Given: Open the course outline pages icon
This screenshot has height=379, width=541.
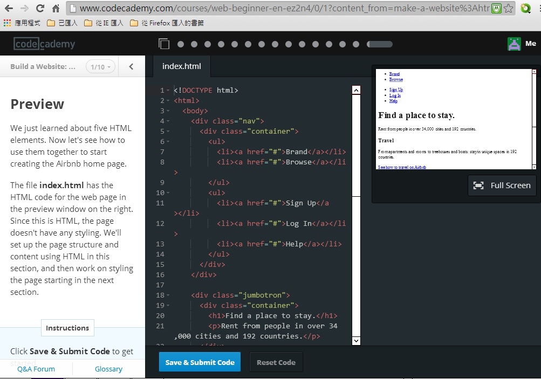Looking at the screenshot, I should pos(164,44).
